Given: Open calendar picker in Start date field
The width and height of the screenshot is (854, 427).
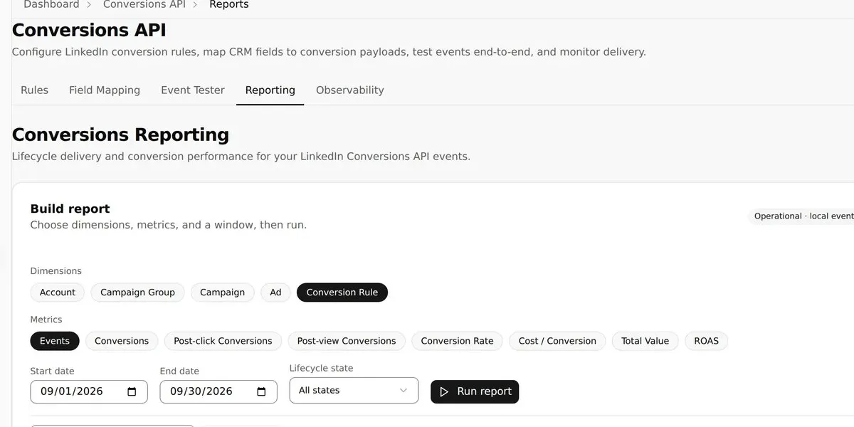Looking at the screenshot, I should click(x=132, y=391).
